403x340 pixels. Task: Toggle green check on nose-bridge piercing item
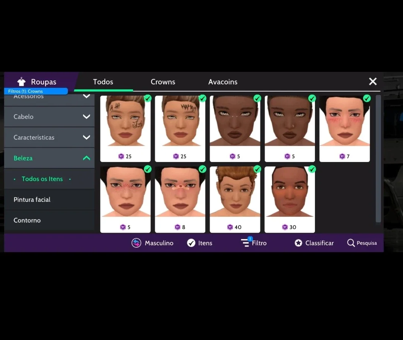(257, 98)
